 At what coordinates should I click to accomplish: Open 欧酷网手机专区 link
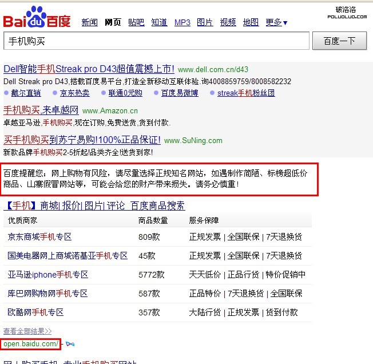[x=35, y=312]
